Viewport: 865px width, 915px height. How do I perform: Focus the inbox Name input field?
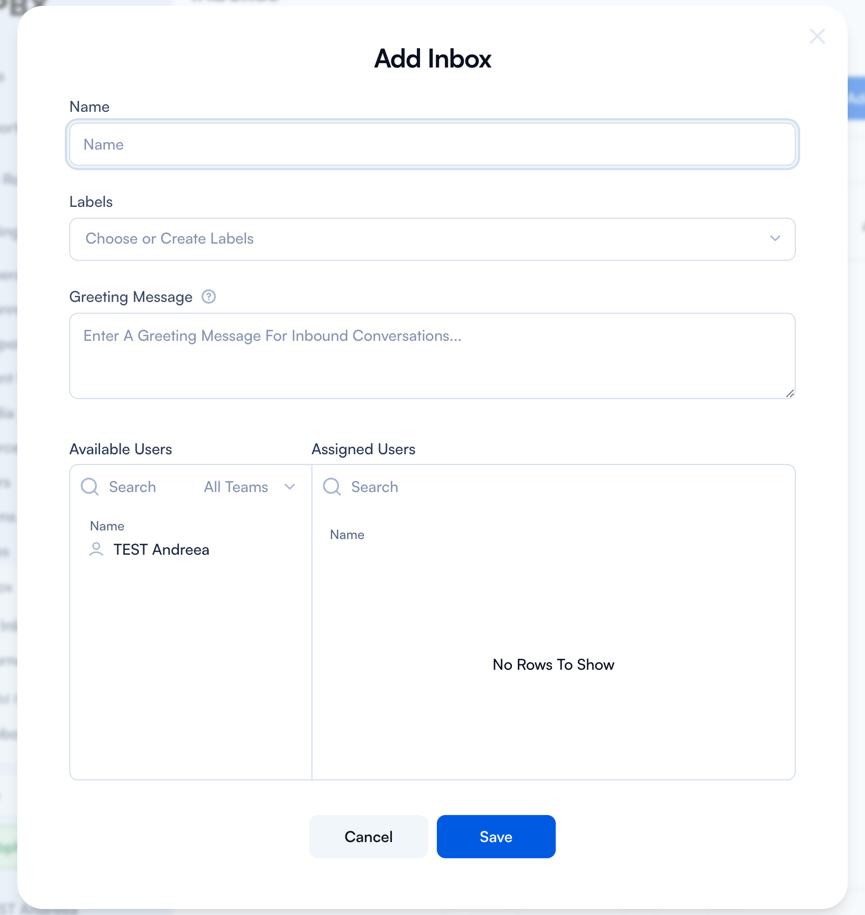coord(432,145)
